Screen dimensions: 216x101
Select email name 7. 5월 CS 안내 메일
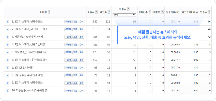(22, 68)
